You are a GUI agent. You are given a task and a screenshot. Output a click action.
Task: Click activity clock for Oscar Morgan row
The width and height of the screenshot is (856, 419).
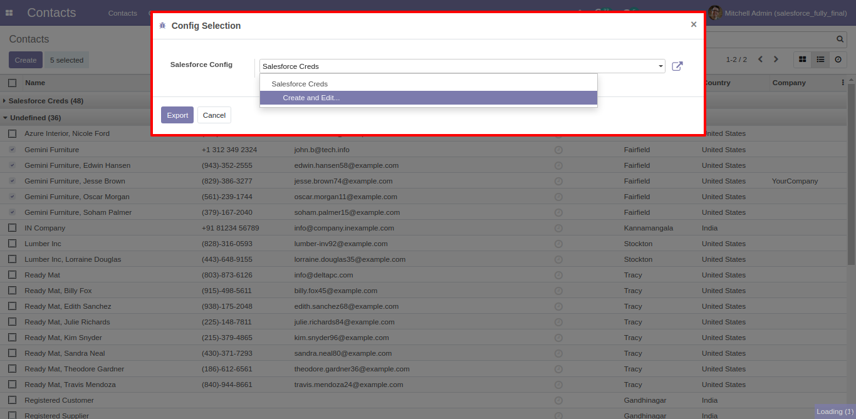coord(558,197)
